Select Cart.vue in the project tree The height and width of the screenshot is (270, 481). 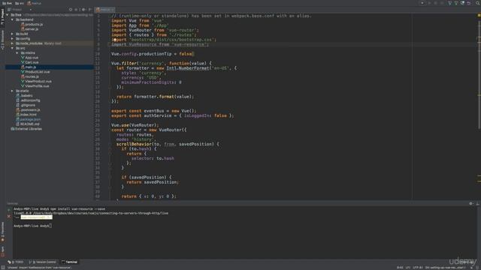[30, 62]
